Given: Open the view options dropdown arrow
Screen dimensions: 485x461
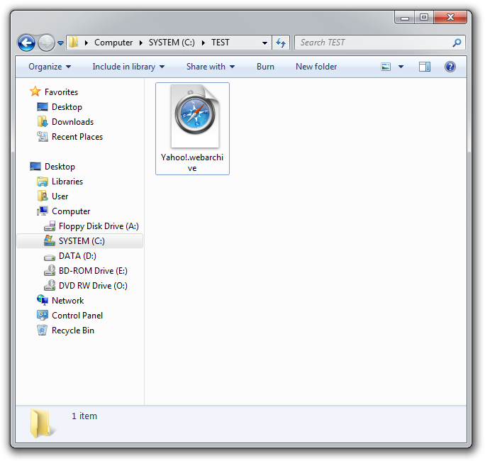Looking at the screenshot, I should [x=401, y=67].
